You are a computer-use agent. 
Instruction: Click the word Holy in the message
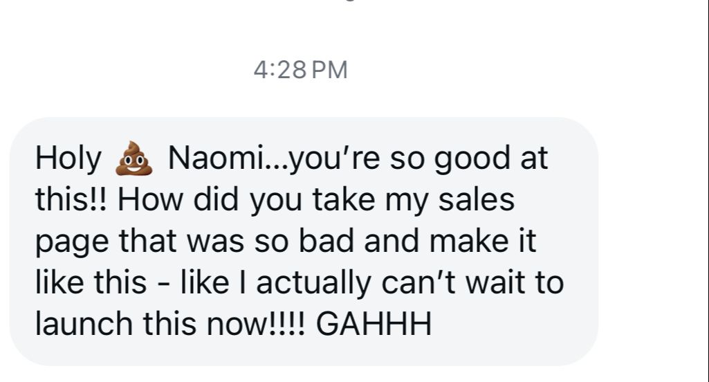point(68,158)
